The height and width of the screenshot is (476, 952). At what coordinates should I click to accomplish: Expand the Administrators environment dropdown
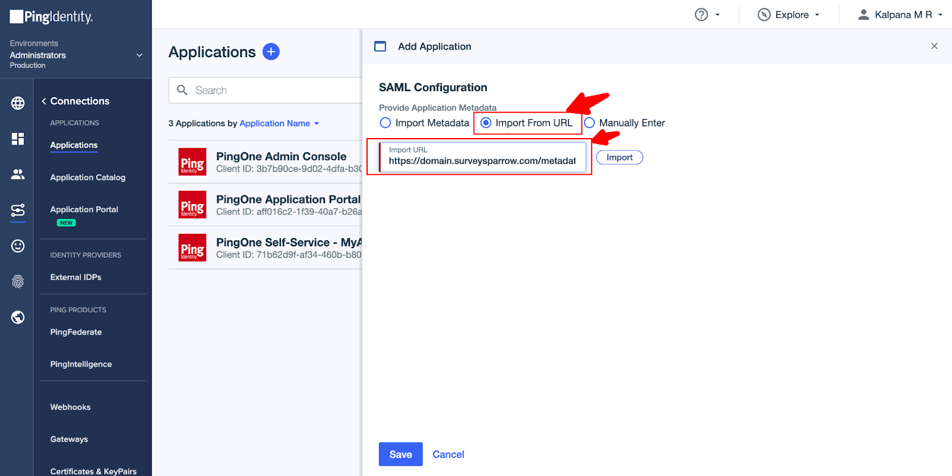click(x=139, y=55)
